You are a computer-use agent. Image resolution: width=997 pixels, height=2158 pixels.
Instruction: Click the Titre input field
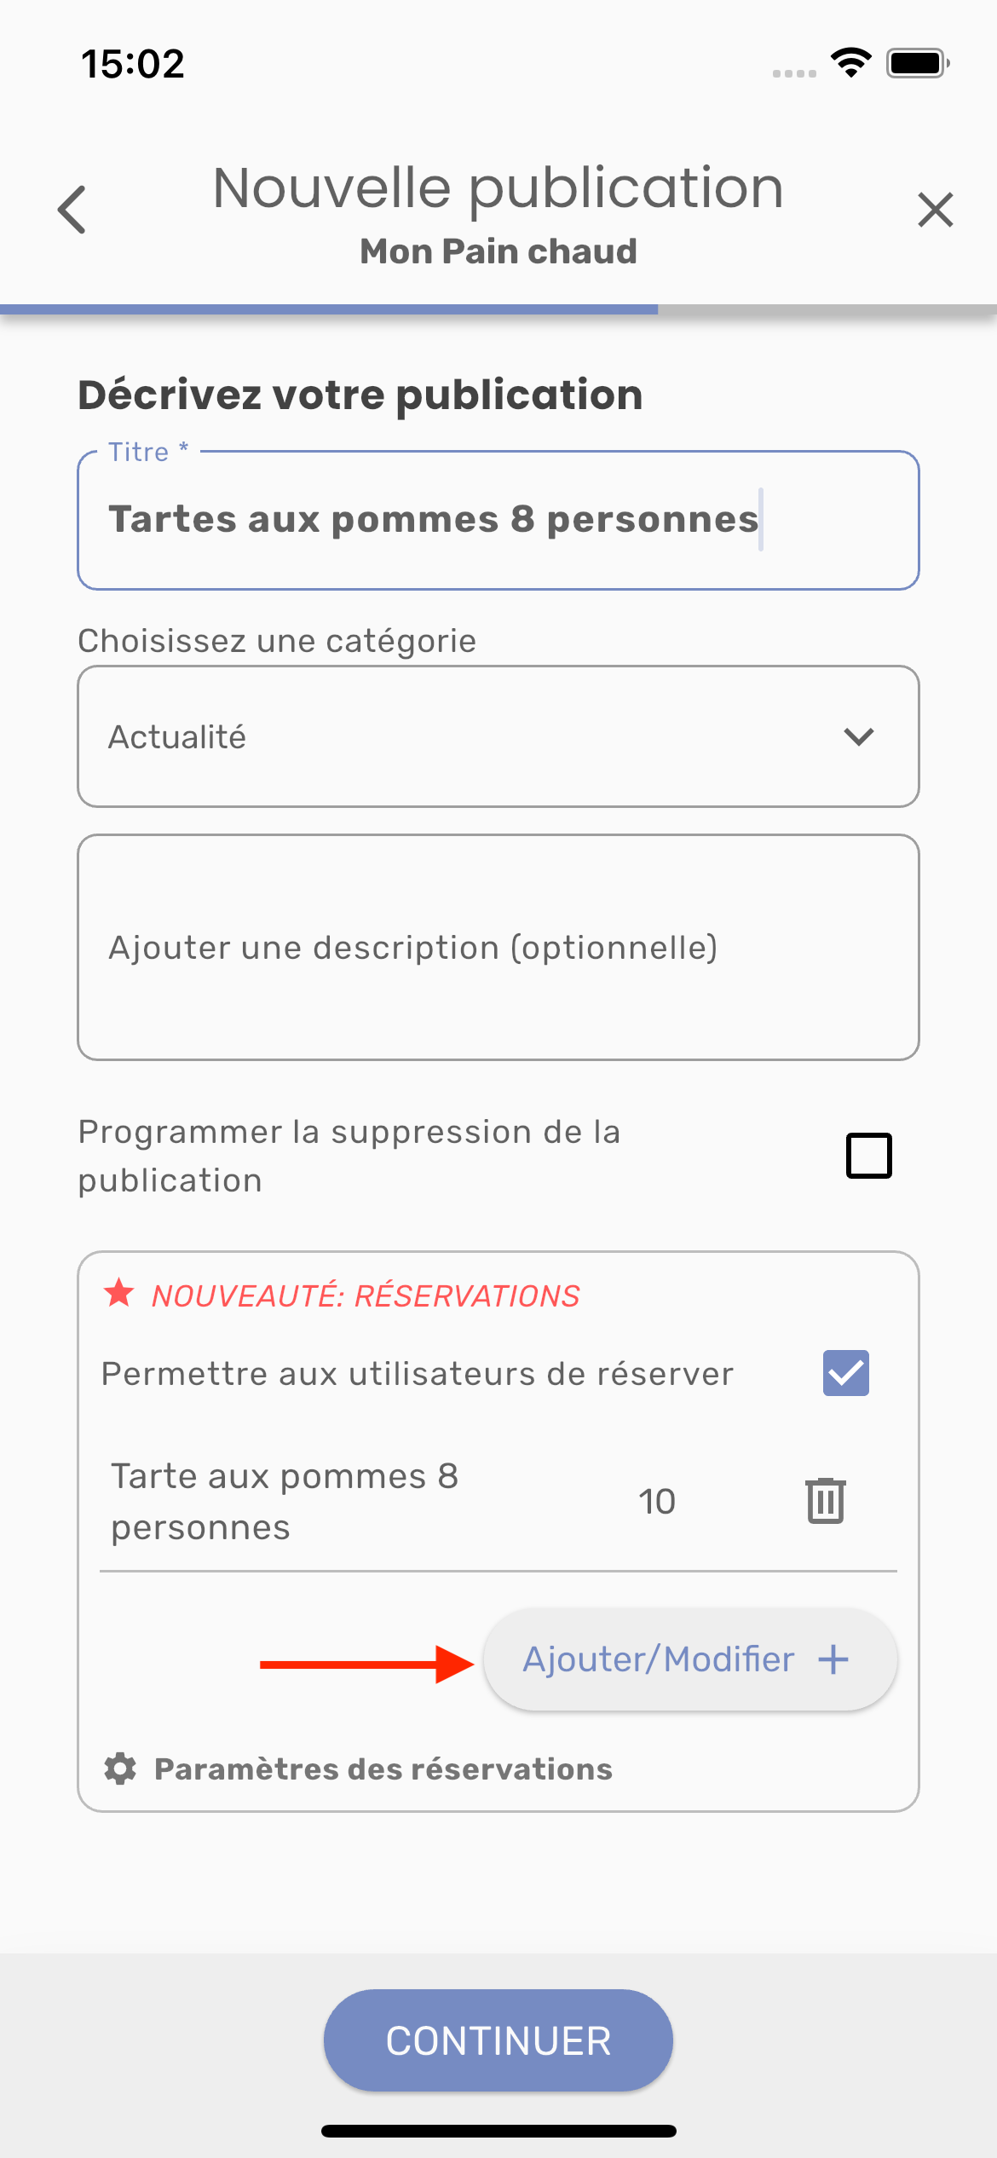click(498, 520)
